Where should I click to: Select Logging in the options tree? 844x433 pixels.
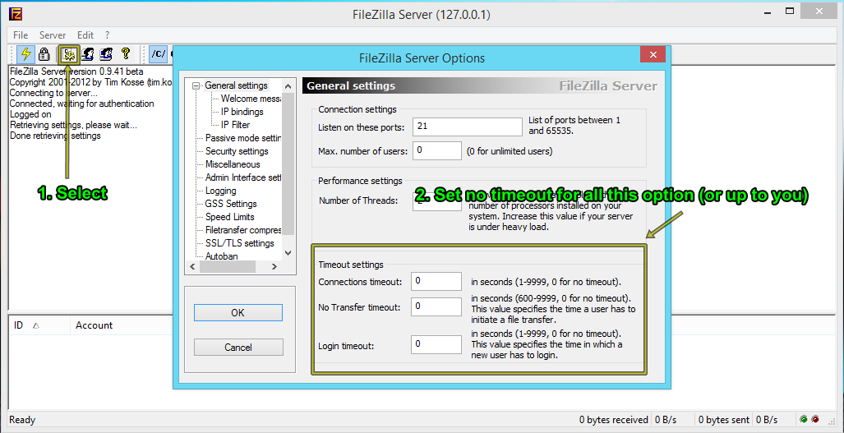click(221, 191)
